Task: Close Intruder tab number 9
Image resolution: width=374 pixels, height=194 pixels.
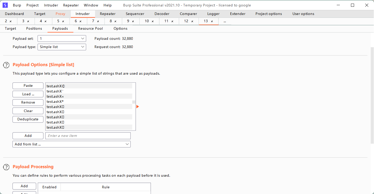Action: click(133, 21)
